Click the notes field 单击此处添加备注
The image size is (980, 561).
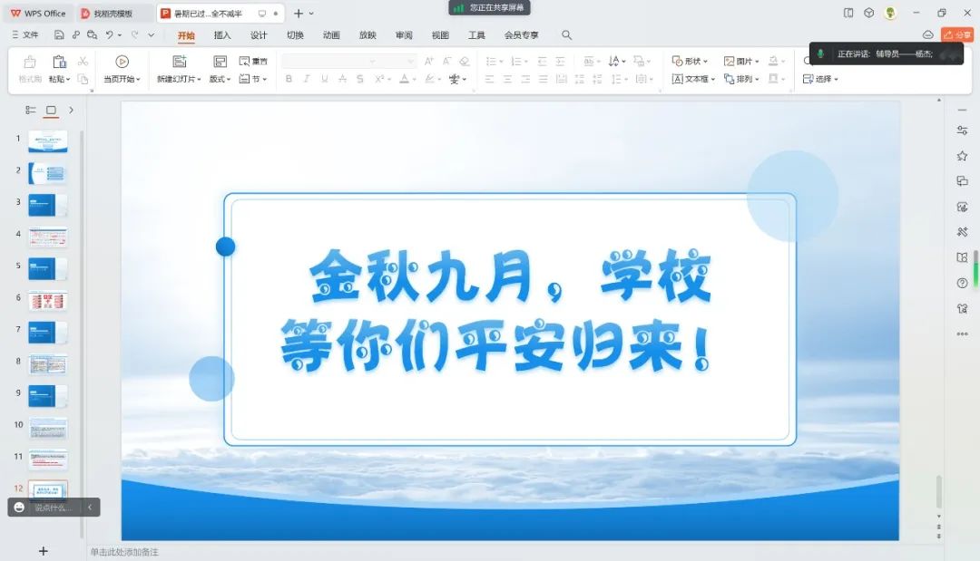coord(124,552)
